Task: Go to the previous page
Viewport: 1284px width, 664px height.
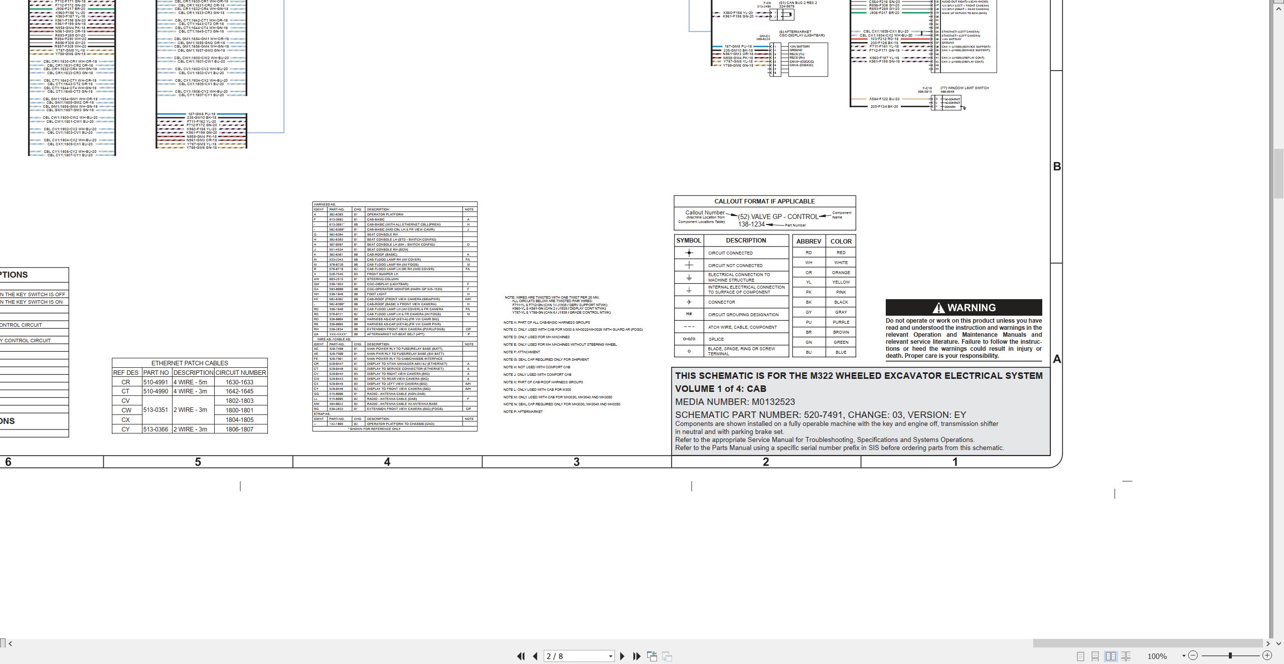Action: tap(535, 656)
